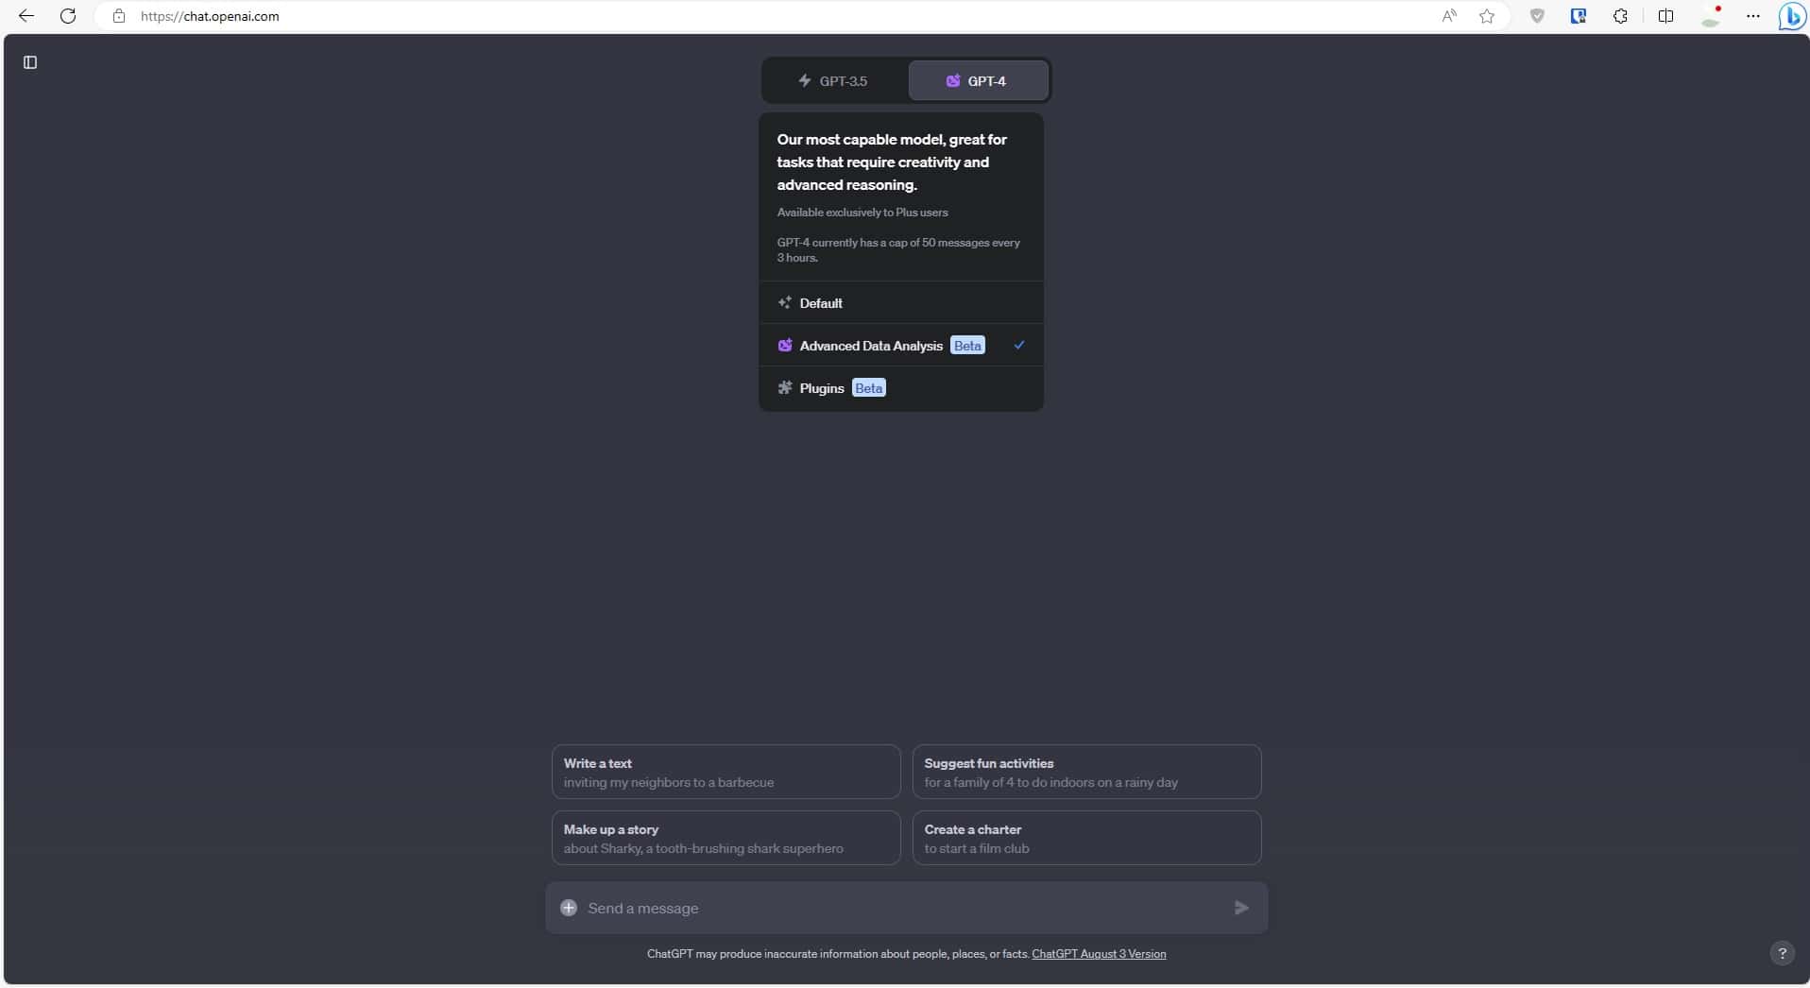Screen dimensions: 1810x988
Task: Switch to the GPT-3.5 model tab
Action: coord(833,81)
